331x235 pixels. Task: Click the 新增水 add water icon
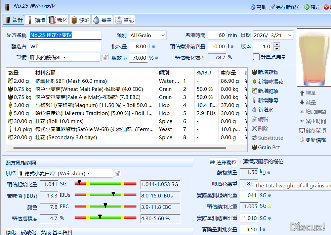click(x=254, y=110)
